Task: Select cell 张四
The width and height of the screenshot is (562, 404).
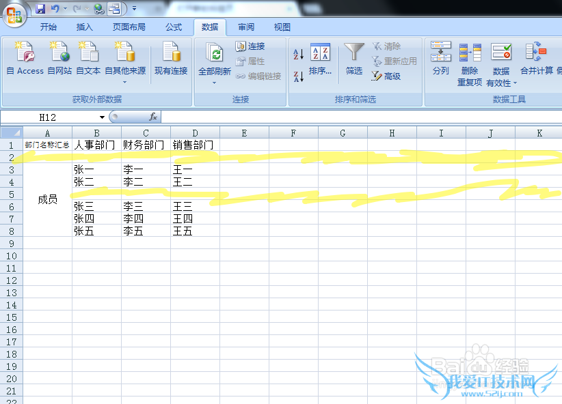Action: click(x=96, y=218)
